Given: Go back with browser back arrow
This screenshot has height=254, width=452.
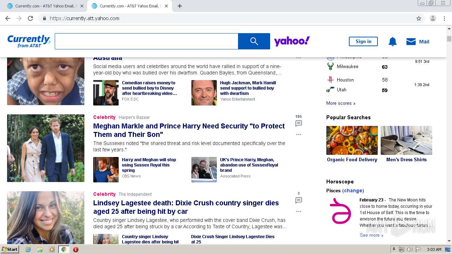Looking at the screenshot, I should coord(8,18).
